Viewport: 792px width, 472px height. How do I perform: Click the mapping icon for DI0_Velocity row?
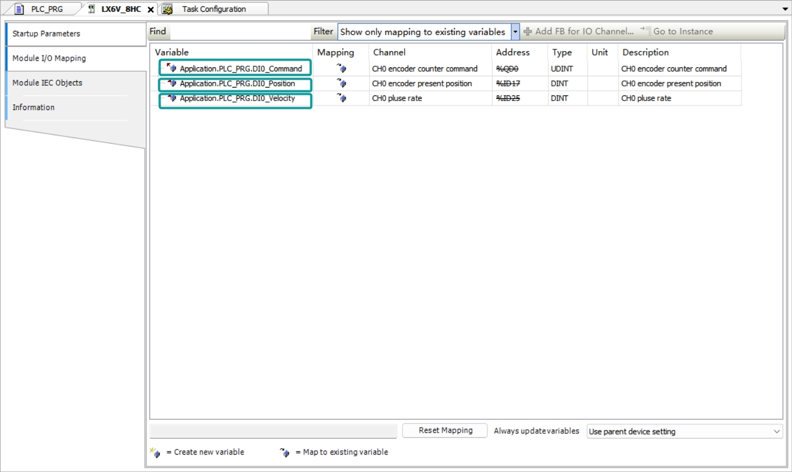(x=341, y=98)
